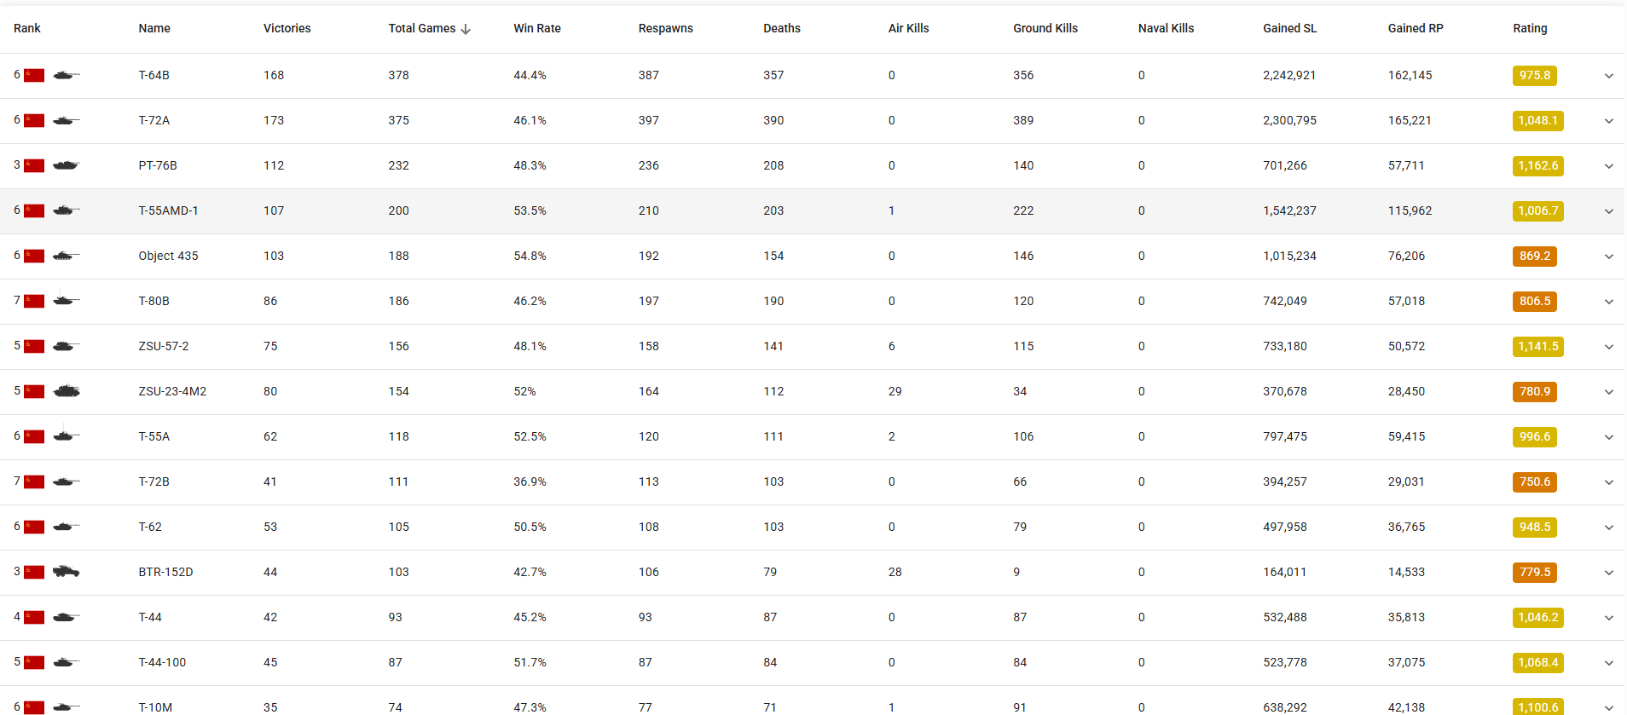Click the descending sort arrow beside Total Games
The height and width of the screenshot is (715, 1627).
pos(466,29)
